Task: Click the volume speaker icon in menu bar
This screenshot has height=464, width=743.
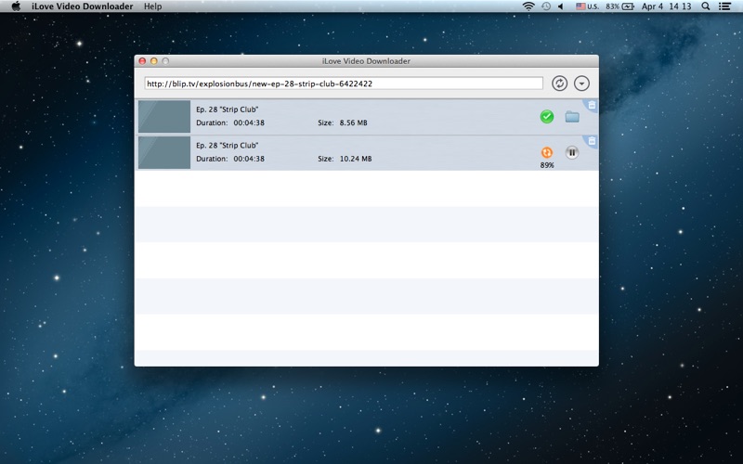Action: point(561,6)
